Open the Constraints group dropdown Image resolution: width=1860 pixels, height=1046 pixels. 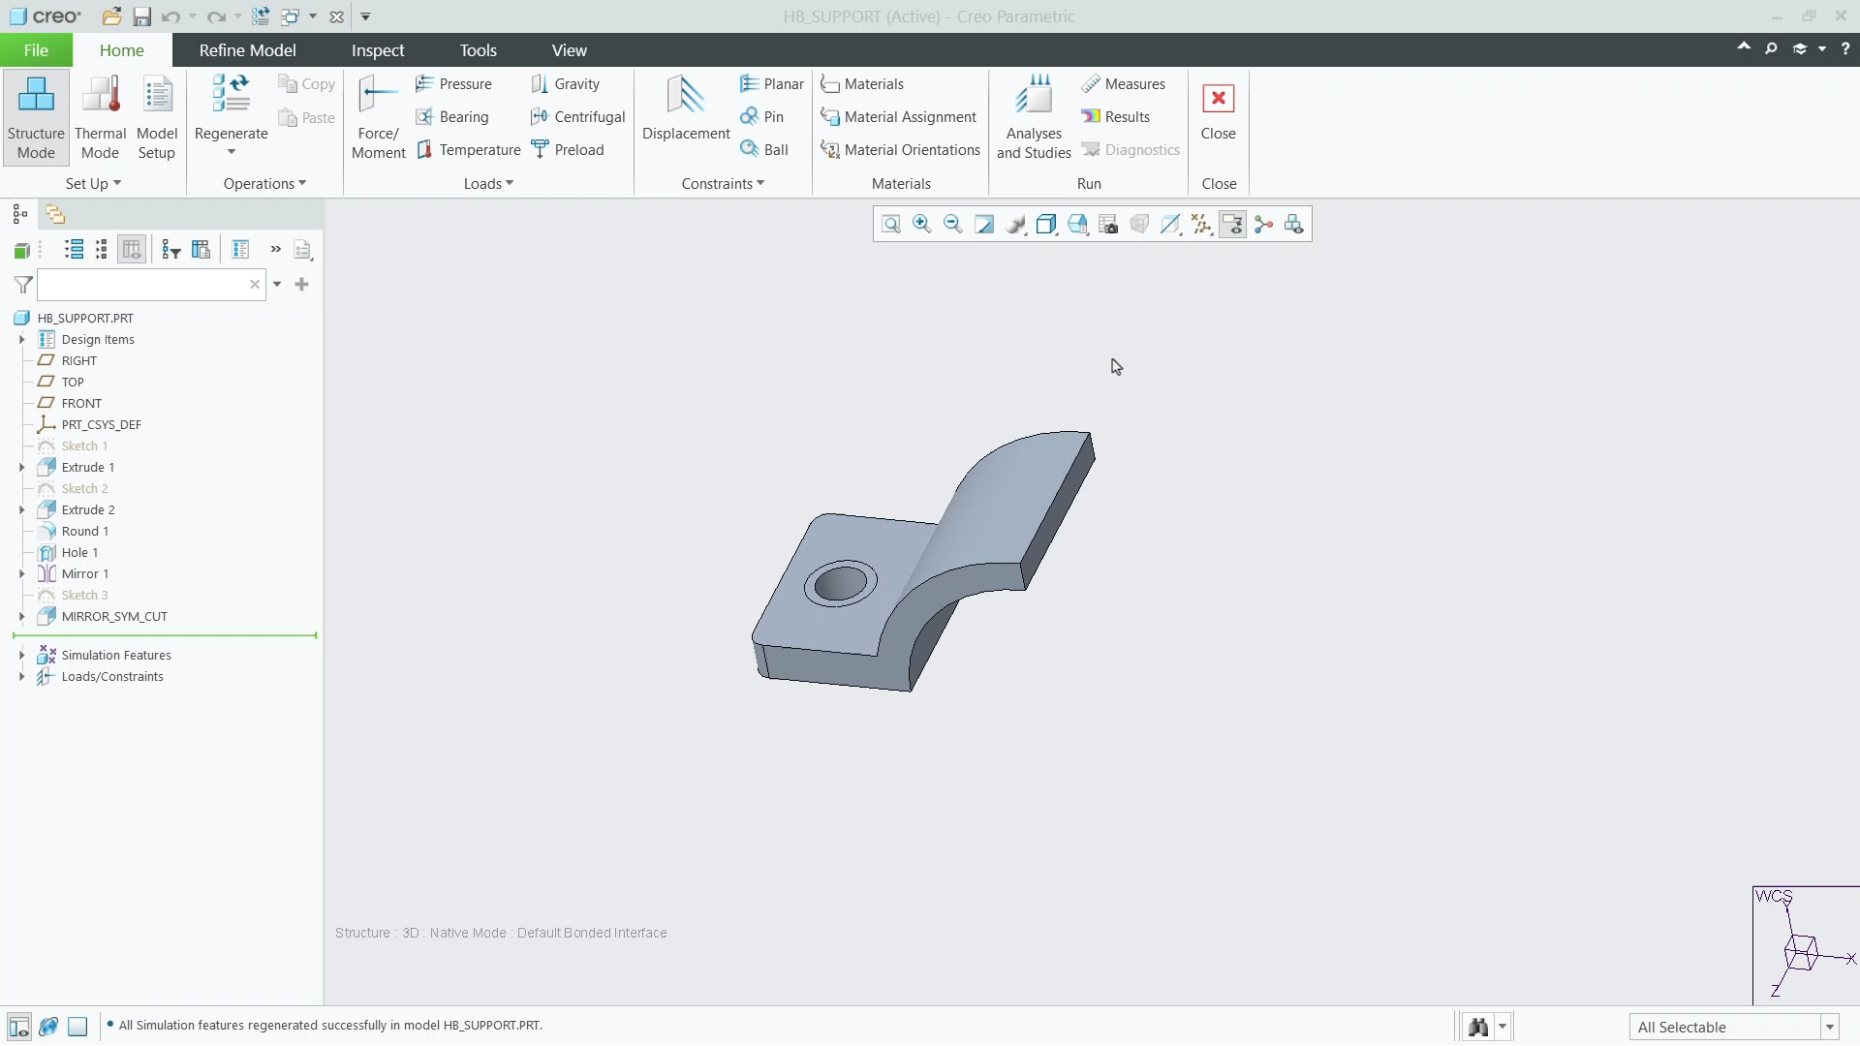pyautogui.click(x=723, y=184)
